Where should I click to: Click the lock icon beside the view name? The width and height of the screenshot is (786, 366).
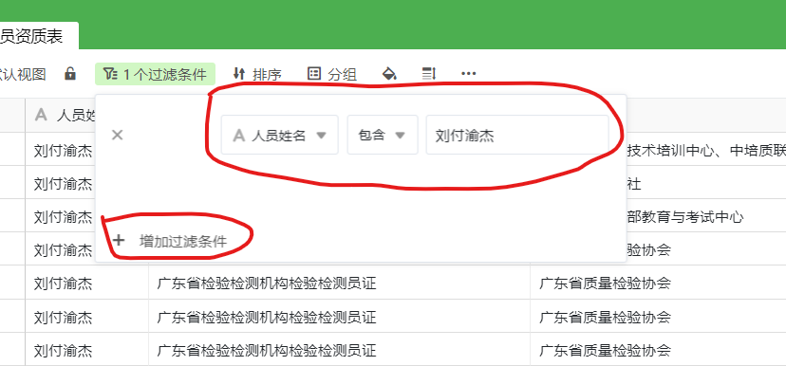(70, 74)
